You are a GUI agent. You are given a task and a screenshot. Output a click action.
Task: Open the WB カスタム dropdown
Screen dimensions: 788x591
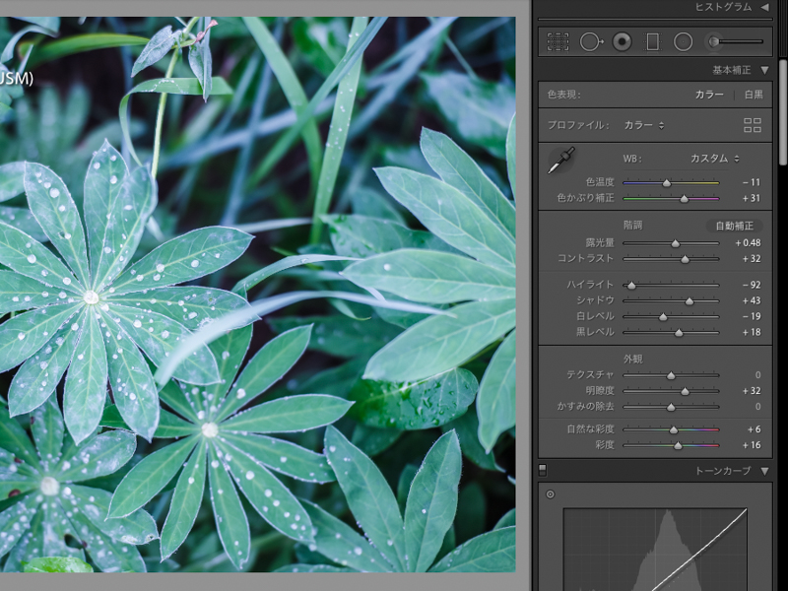(715, 159)
